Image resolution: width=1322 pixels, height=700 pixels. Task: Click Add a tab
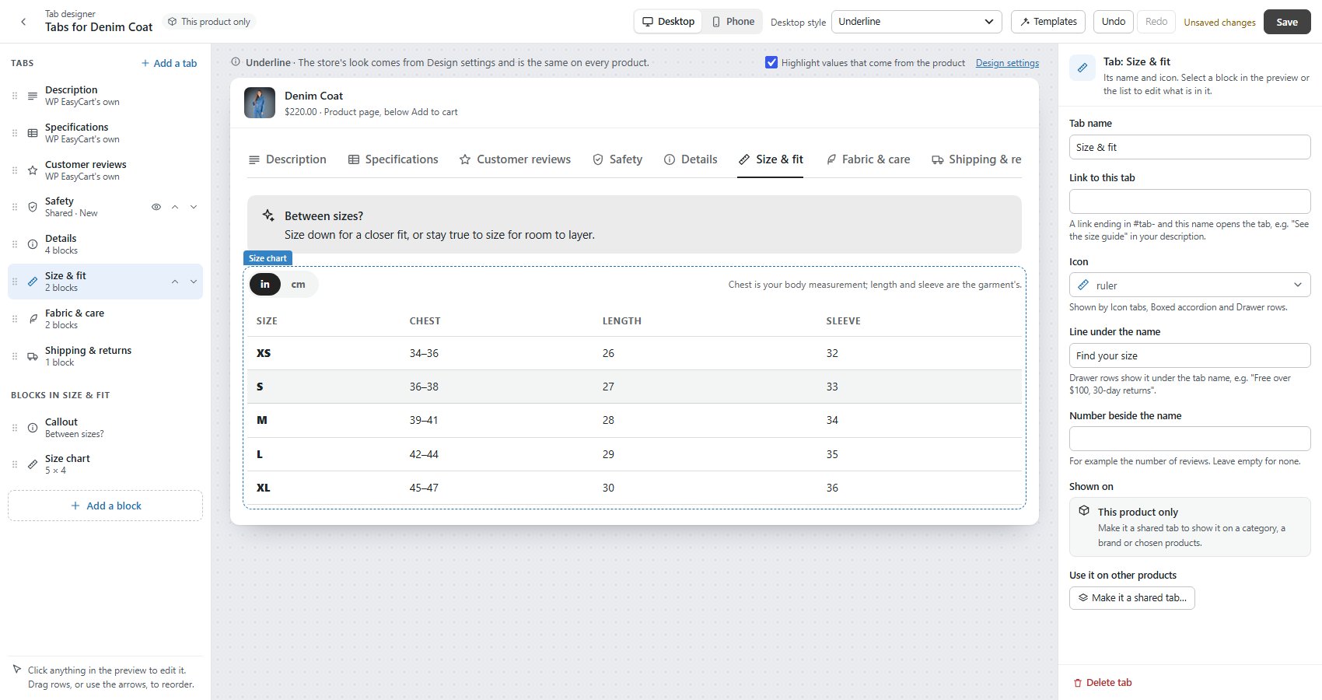[x=169, y=63]
